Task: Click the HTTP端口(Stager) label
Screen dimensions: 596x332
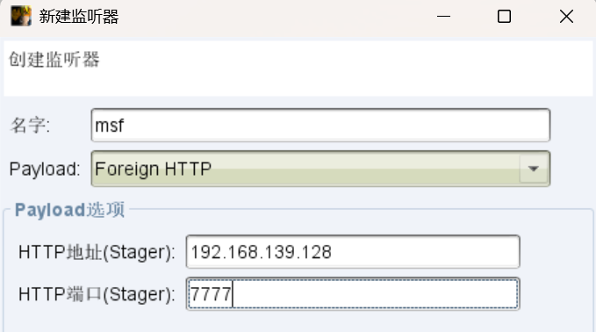Action: coord(97,294)
